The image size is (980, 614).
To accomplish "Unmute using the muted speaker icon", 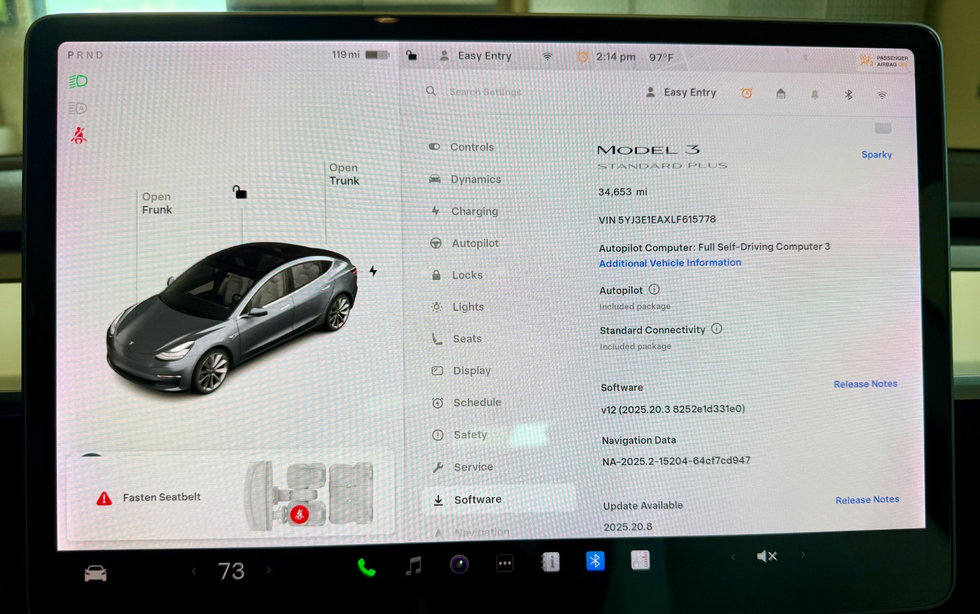I will click(x=767, y=556).
